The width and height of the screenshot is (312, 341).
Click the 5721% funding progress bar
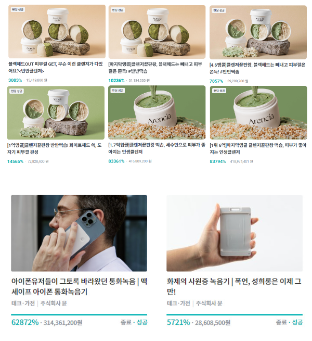[235, 314]
